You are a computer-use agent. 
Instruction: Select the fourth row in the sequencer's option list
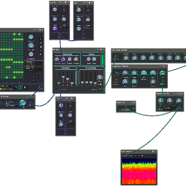click(x=33, y=68)
